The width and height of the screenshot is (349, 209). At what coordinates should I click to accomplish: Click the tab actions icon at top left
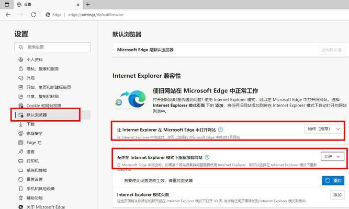coord(7,5)
